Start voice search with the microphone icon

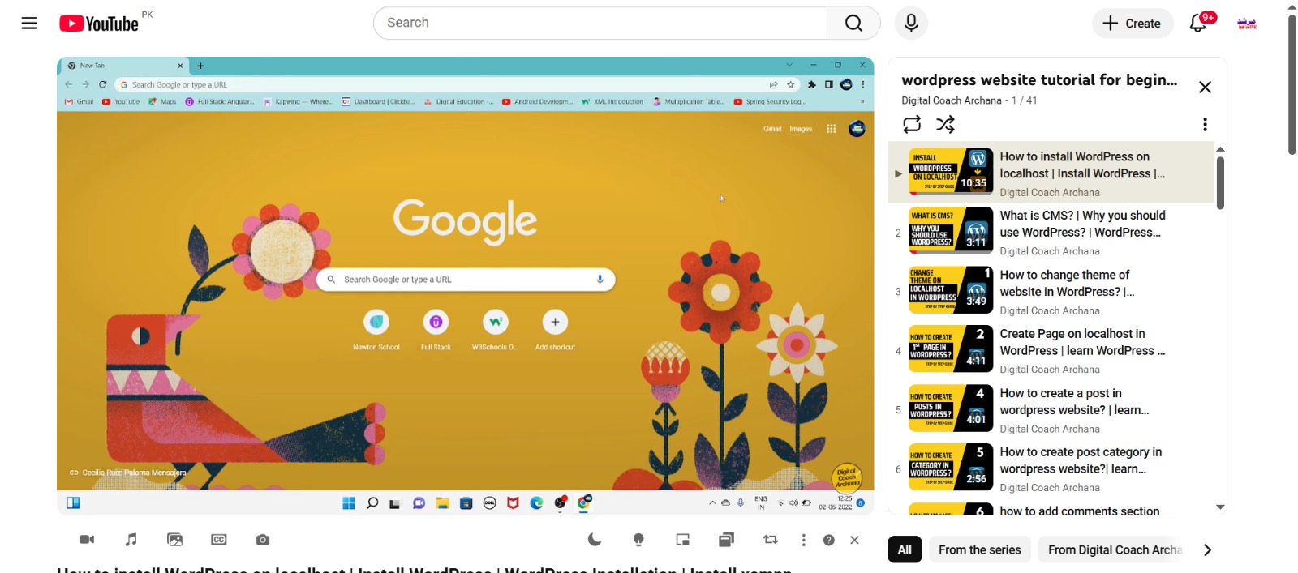[x=911, y=23]
